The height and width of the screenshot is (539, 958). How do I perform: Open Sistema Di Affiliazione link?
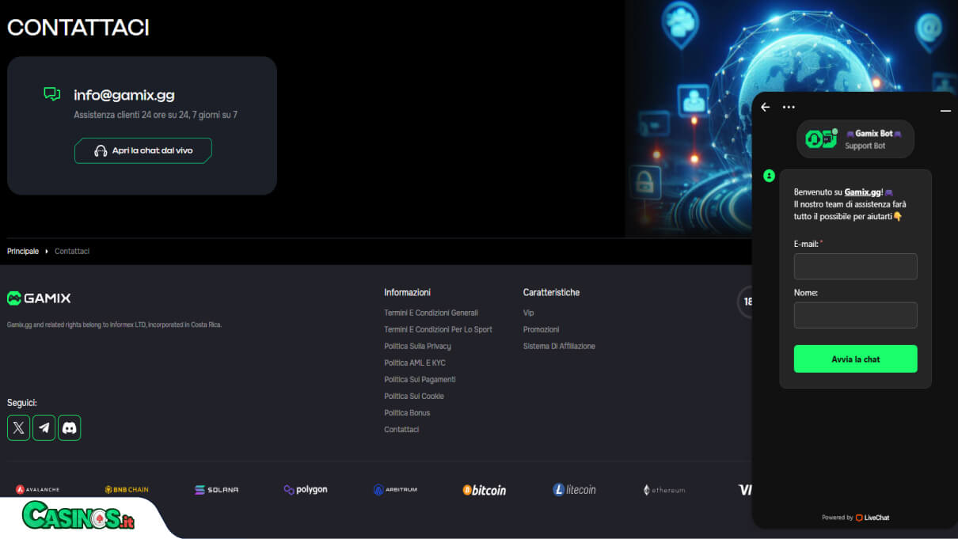tap(559, 346)
